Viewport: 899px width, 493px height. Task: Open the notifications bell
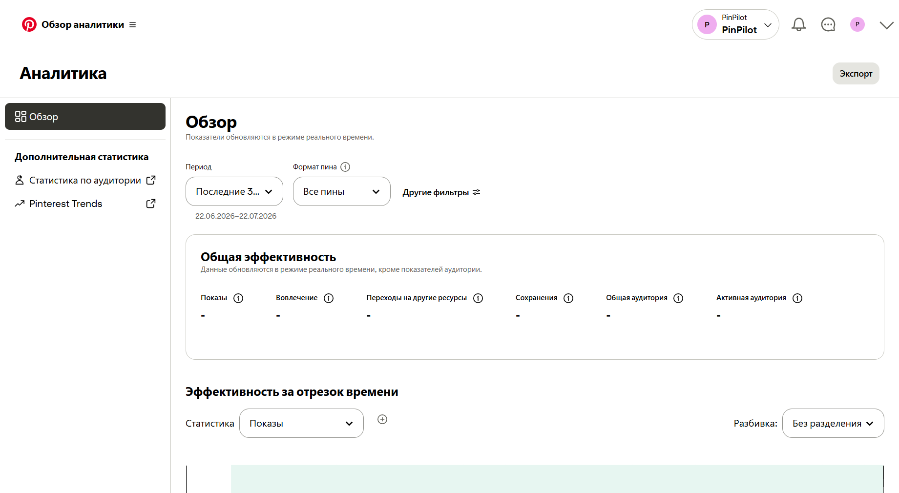click(x=799, y=24)
